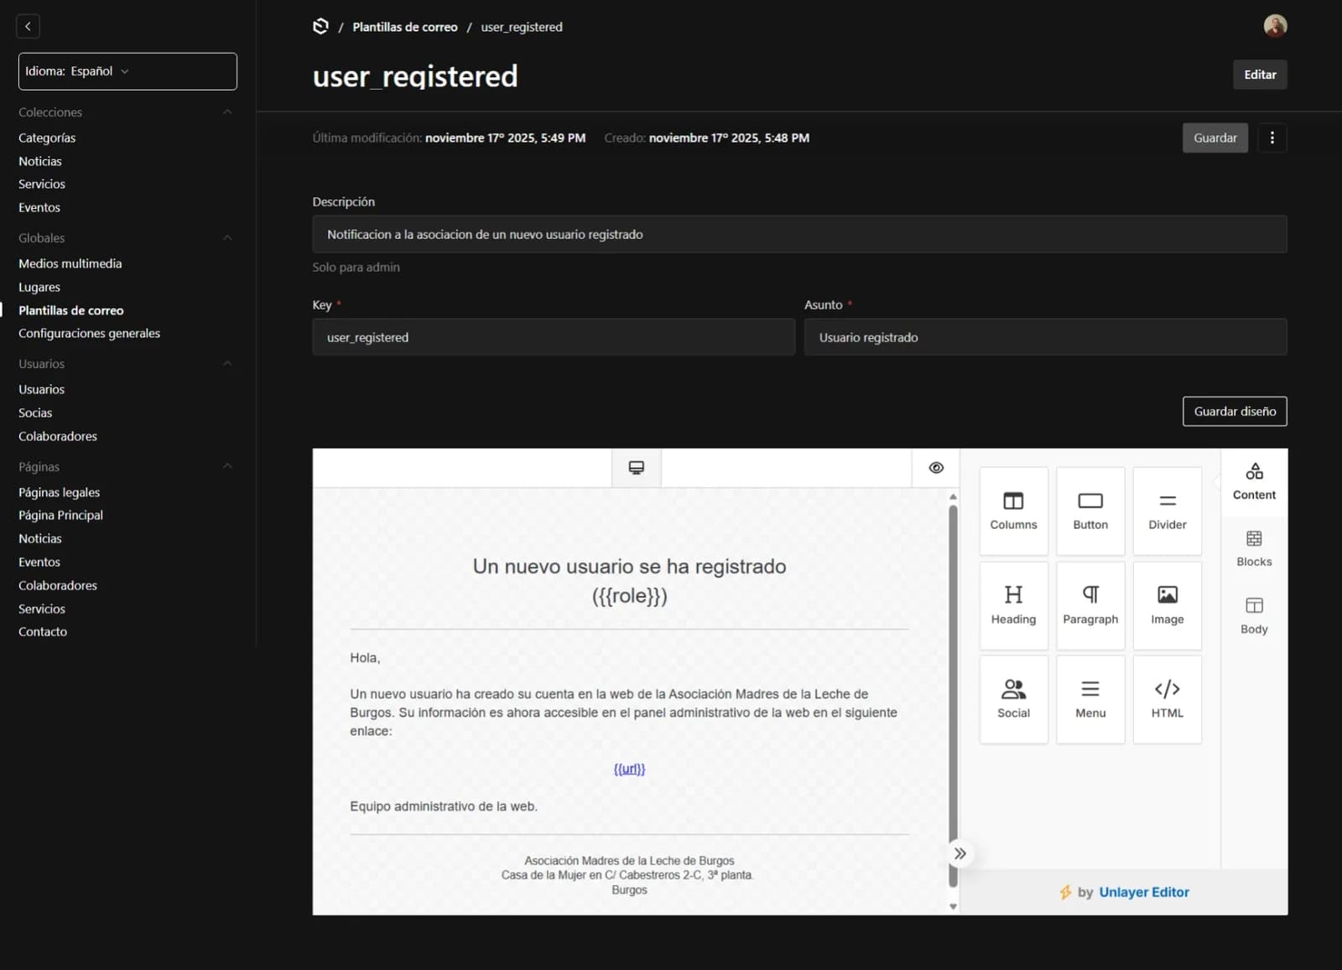
Task: Click scrollbar up arrow in email canvas
Action: [x=953, y=496]
